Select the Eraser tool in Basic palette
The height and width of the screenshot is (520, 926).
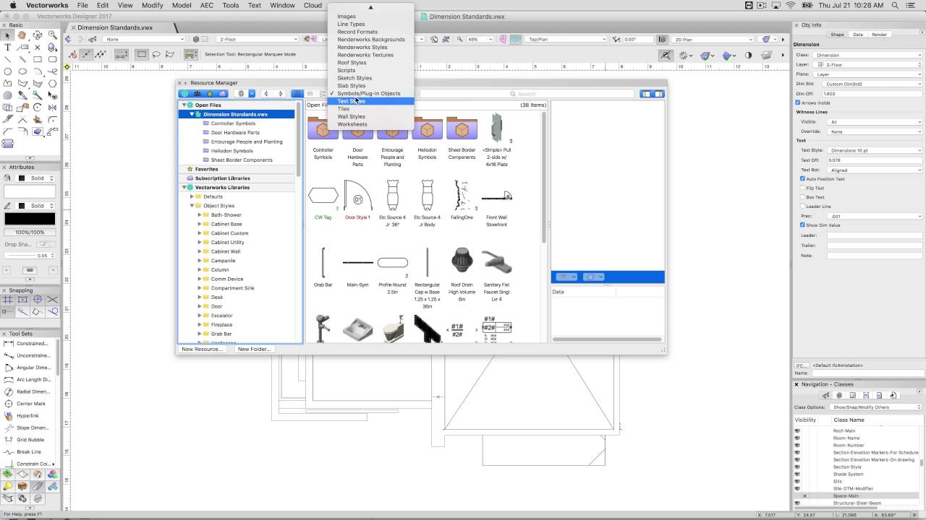click(38, 131)
